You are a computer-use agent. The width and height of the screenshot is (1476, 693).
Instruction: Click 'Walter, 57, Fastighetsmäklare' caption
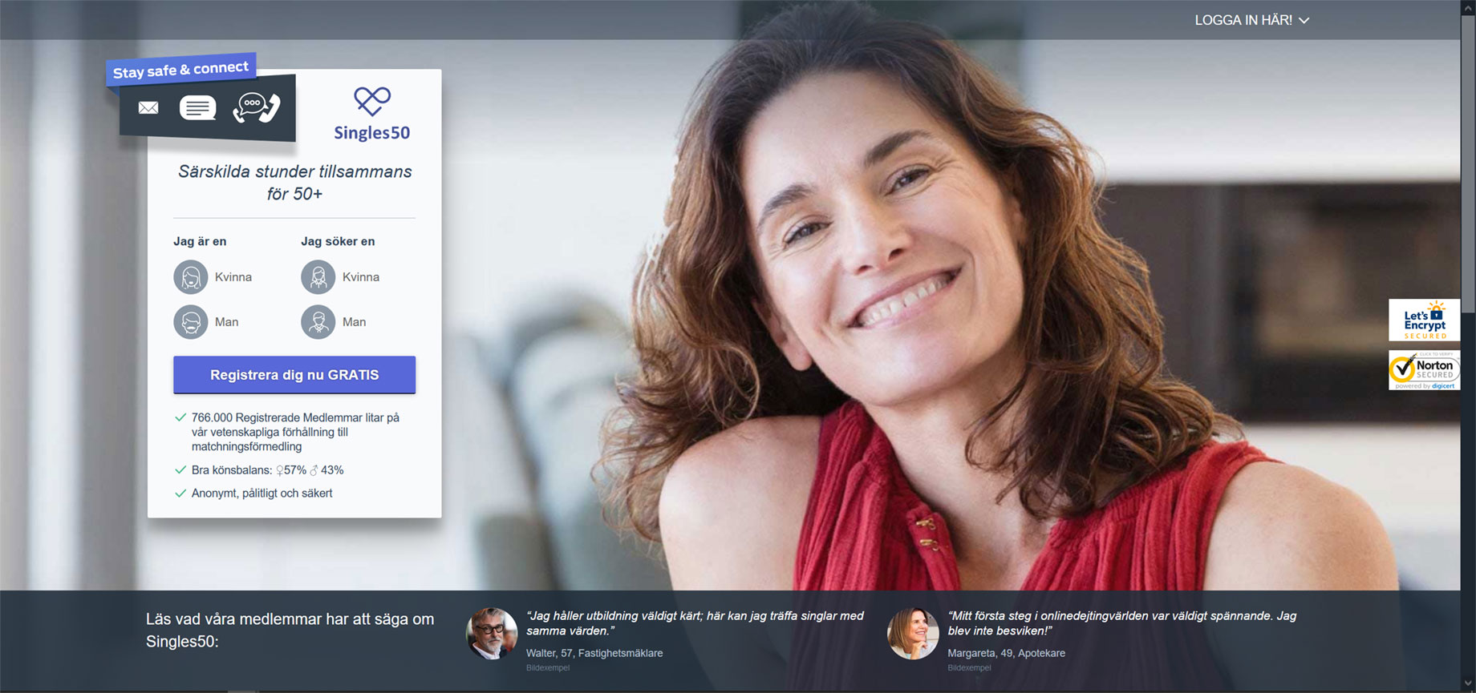point(594,653)
